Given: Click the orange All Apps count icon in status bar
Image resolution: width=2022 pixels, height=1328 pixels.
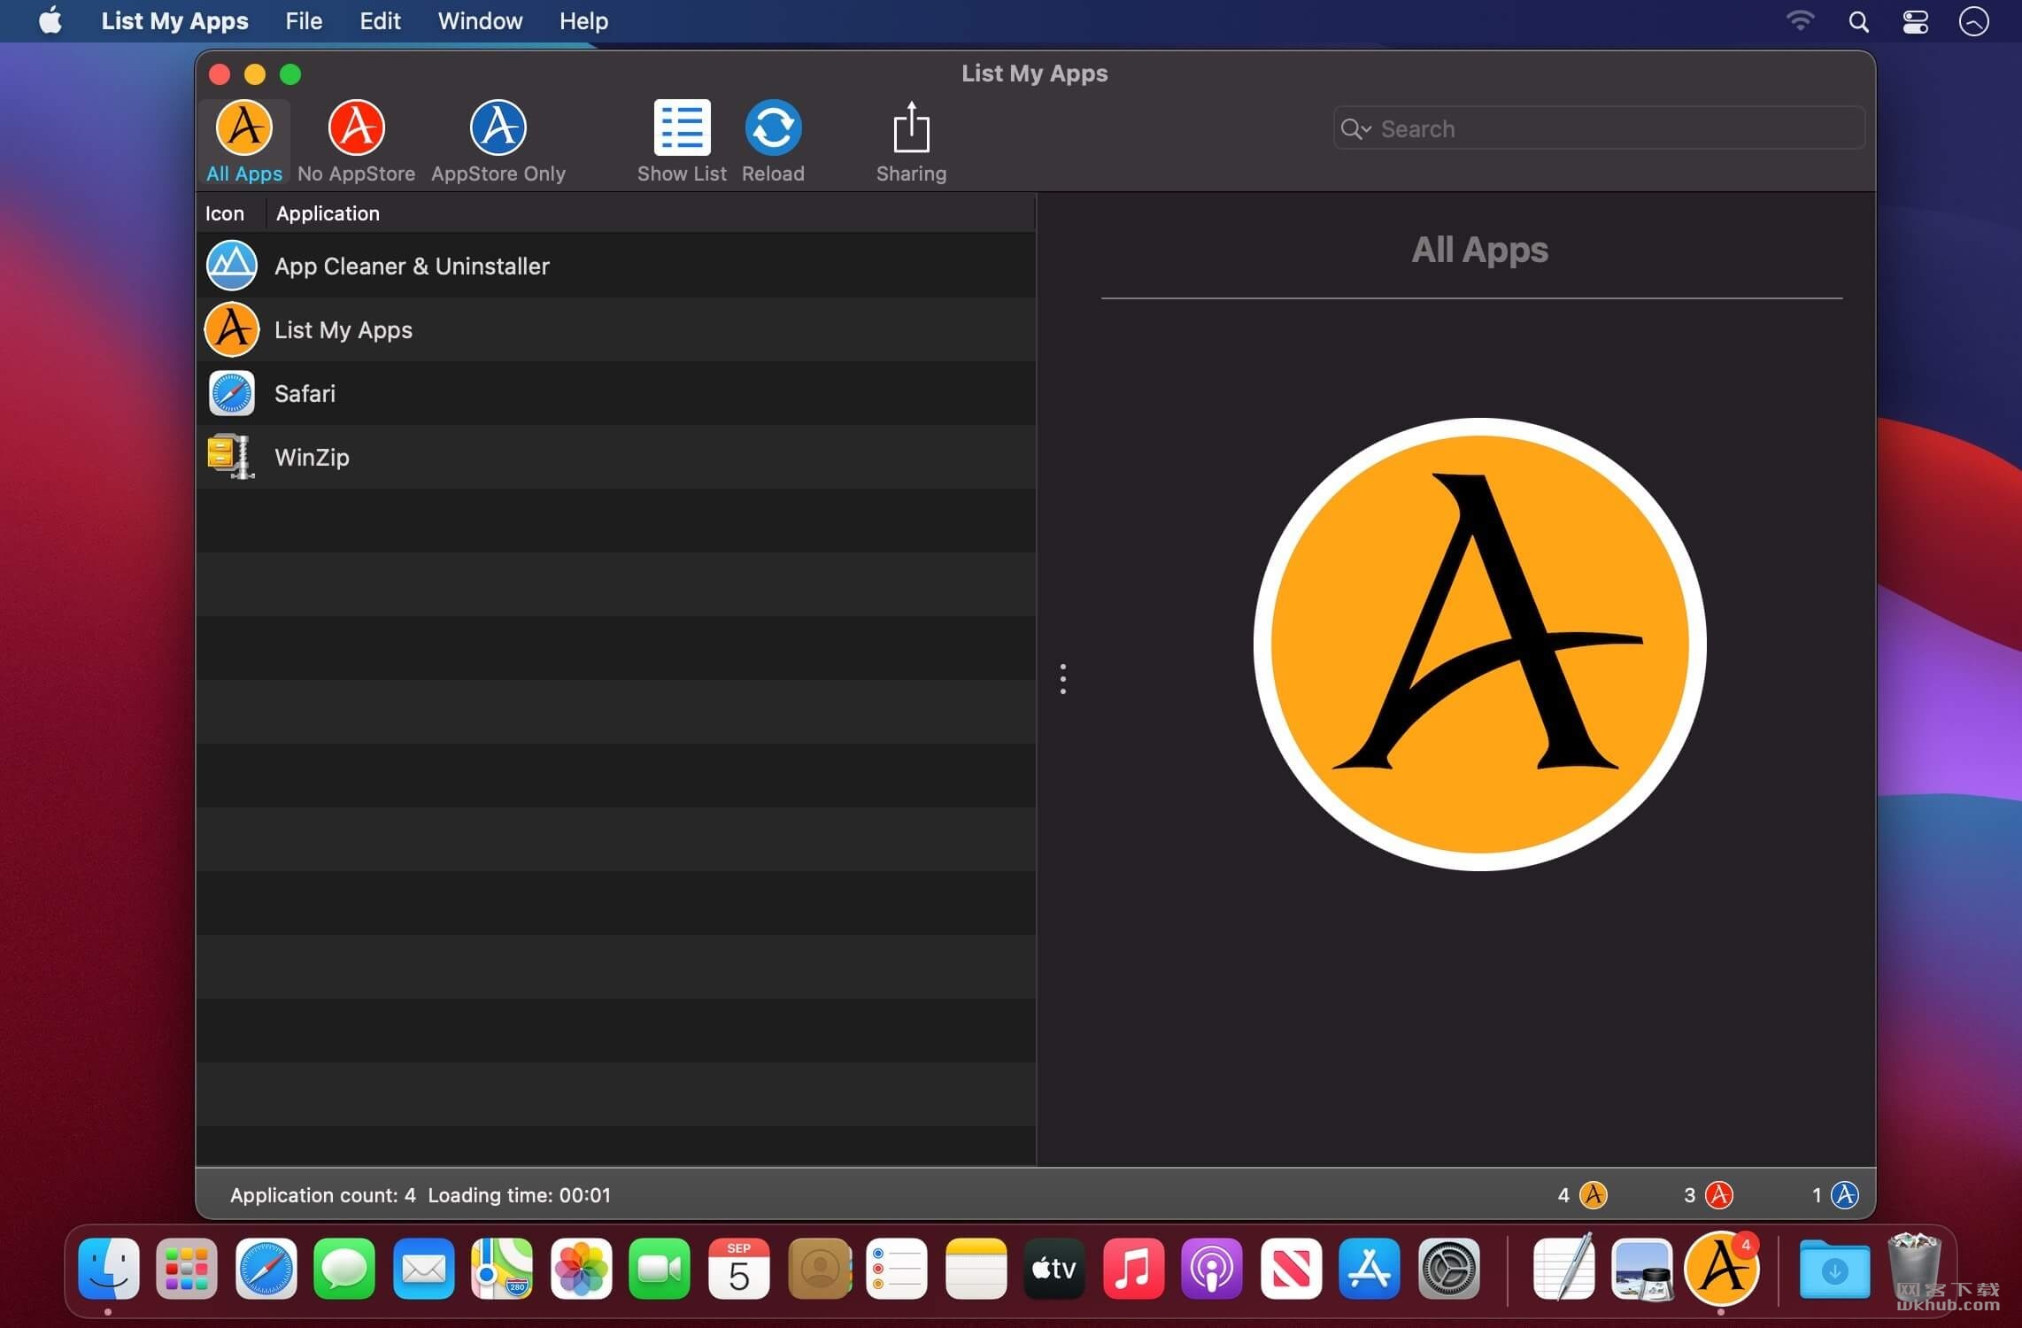Looking at the screenshot, I should [x=1593, y=1195].
